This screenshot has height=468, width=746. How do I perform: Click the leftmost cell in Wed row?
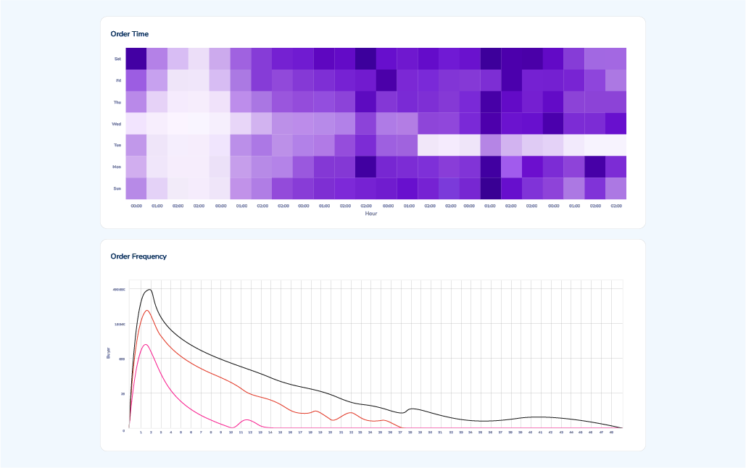coord(136,124)
